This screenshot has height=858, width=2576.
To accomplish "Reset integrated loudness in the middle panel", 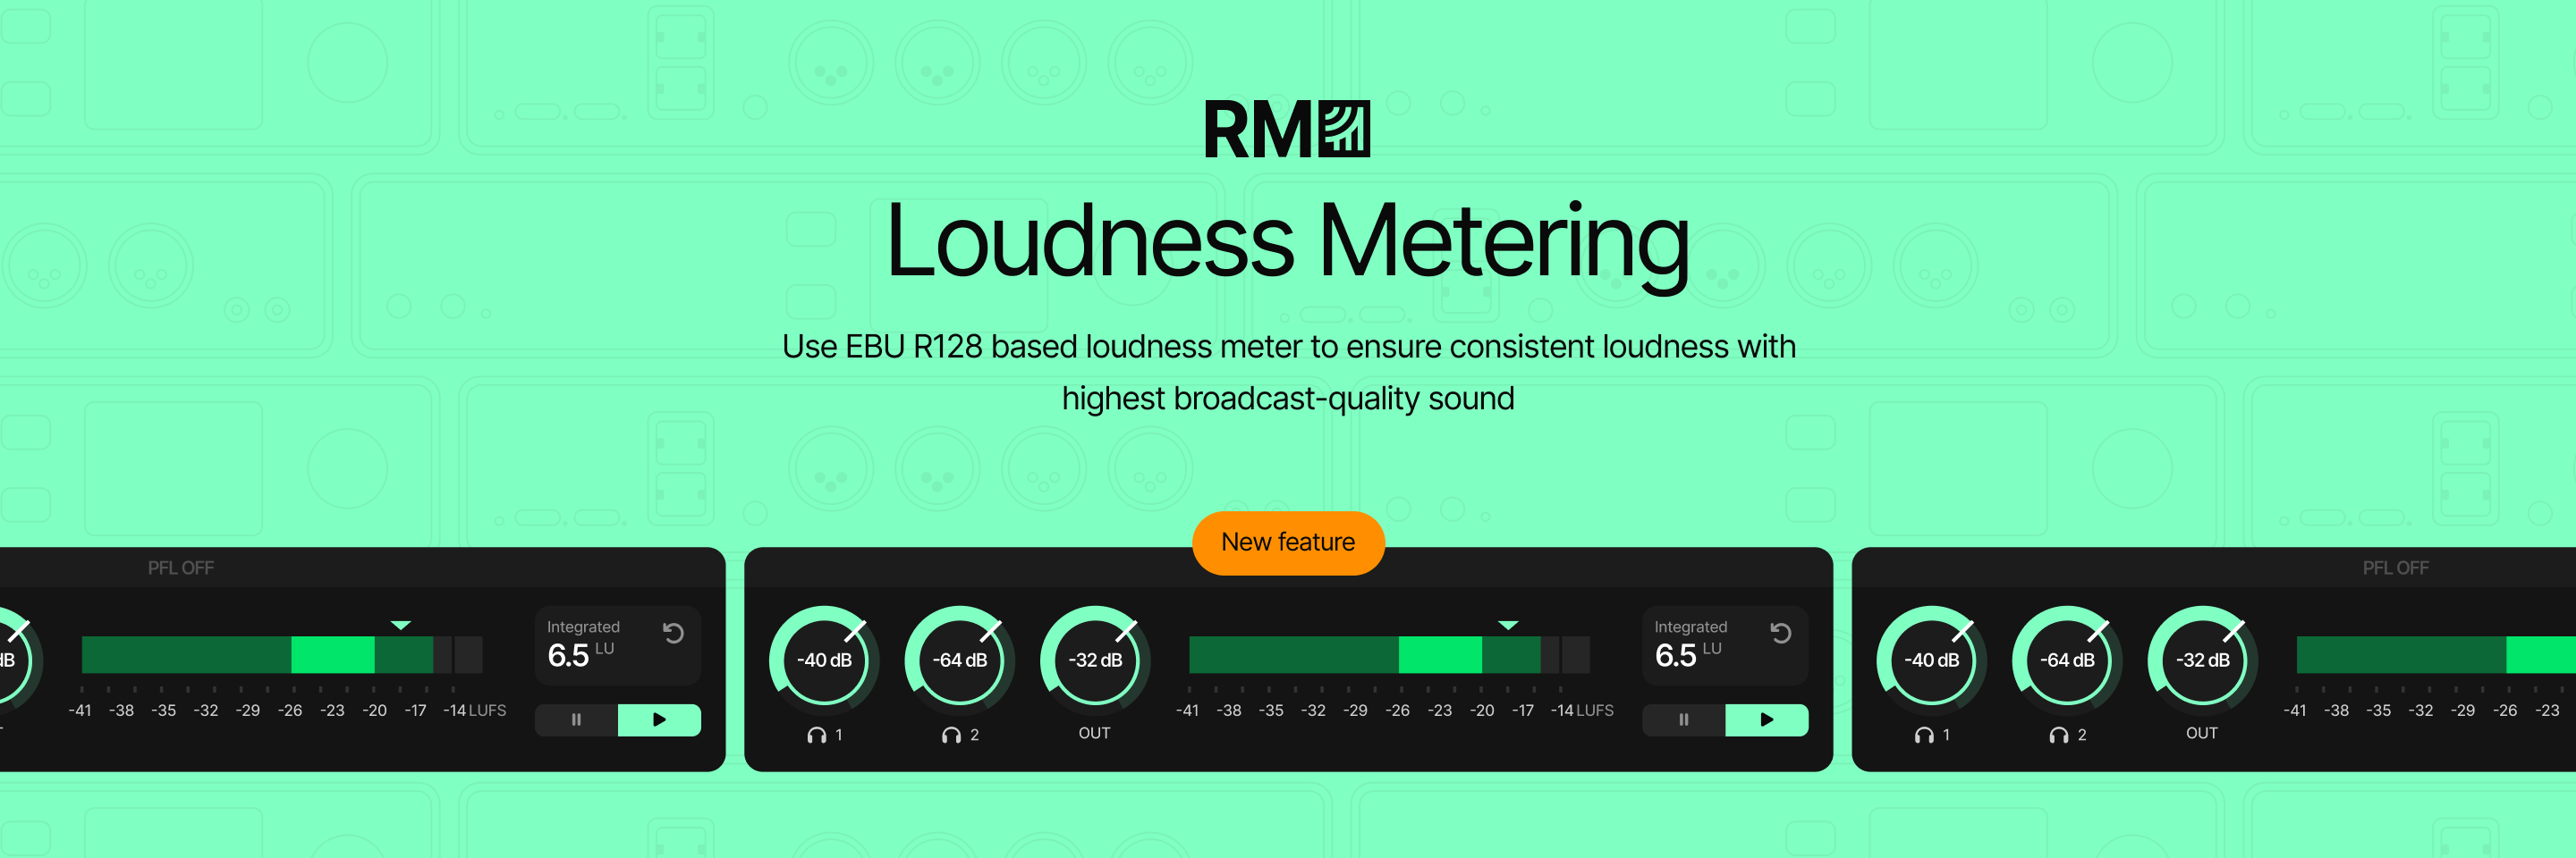I will pyautogui.click(x=1780, y=632).
